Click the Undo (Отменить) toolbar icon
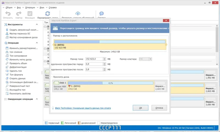This screenshot has height=132, width=220. click(8, 13)
